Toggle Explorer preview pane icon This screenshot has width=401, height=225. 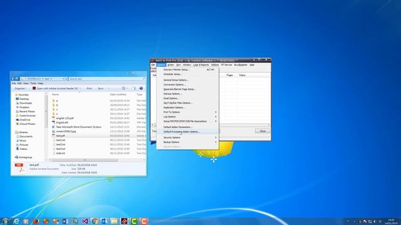click(133, 88)
